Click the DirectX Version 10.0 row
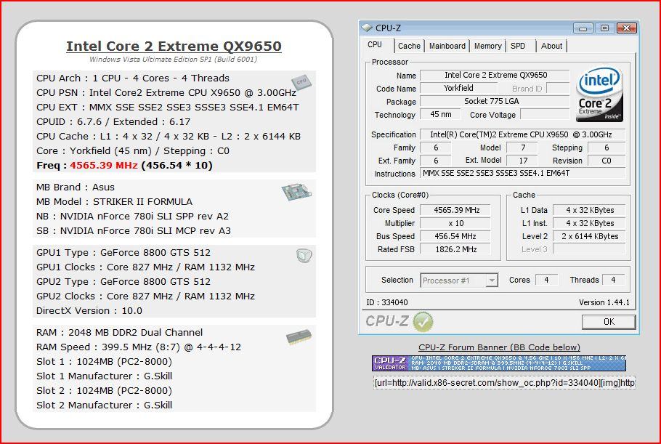 point(89,311)
